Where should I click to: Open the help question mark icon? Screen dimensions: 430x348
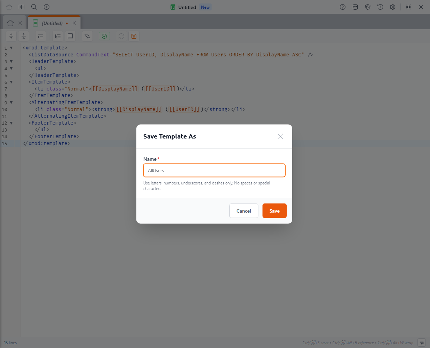coord(343,7)
